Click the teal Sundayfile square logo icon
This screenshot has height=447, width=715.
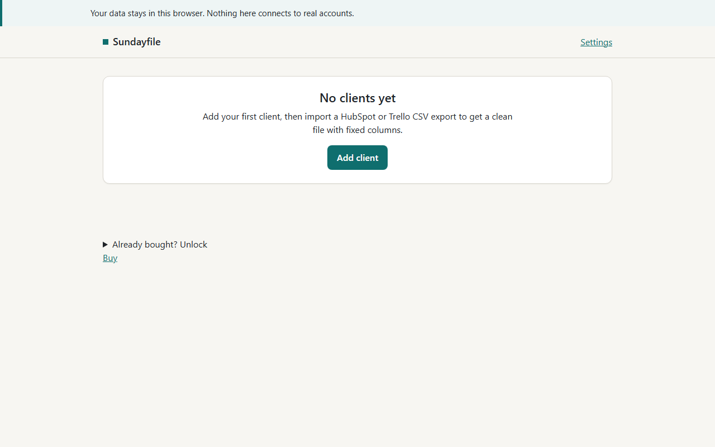[106, 42]
